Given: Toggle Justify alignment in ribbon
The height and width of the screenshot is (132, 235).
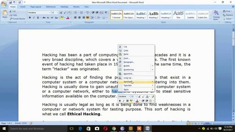Looking at the screenshot, I should pos(87,18).
